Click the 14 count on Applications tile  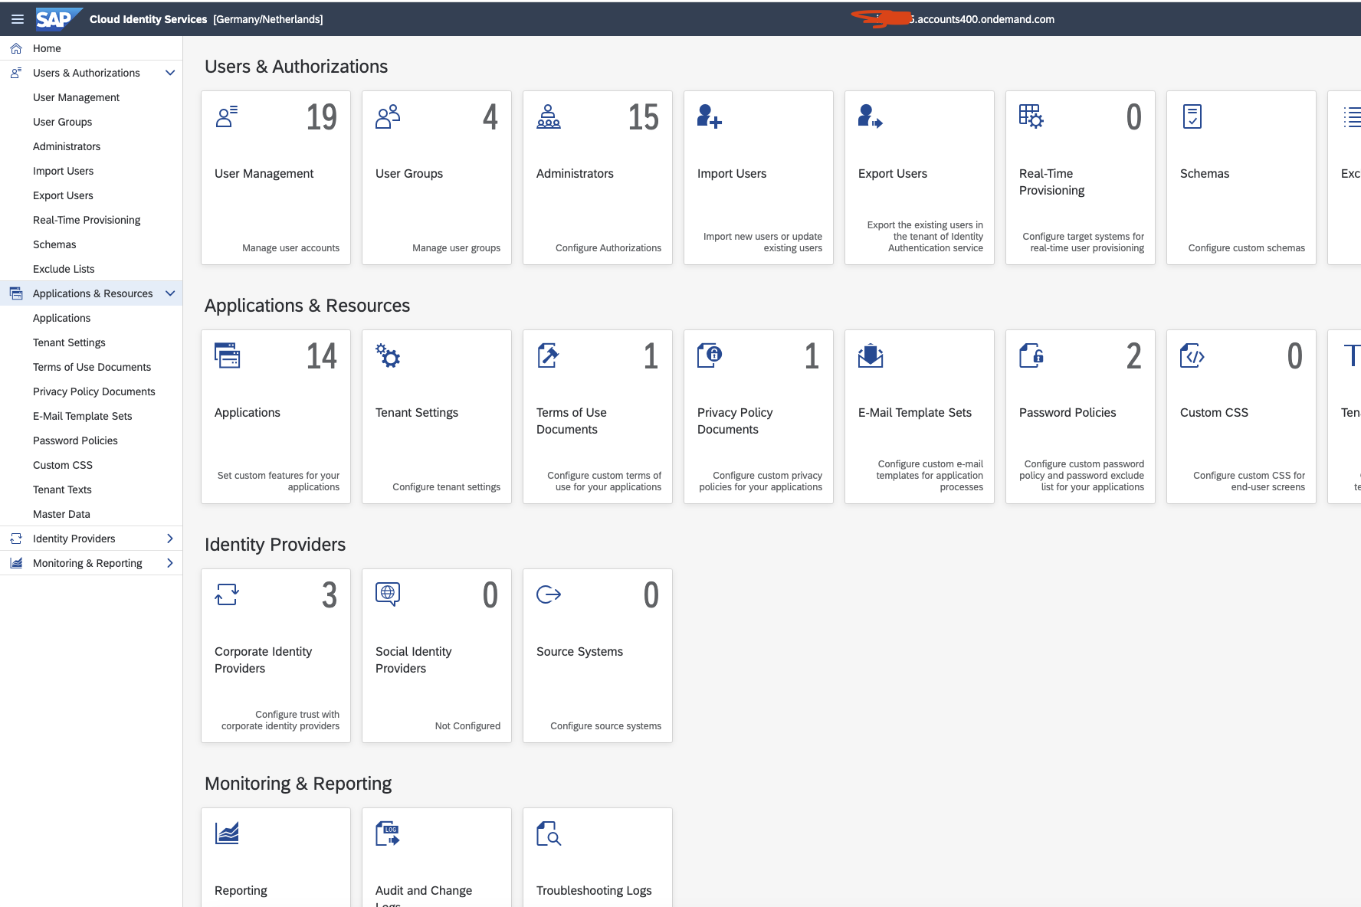click(x=322, y=356)
